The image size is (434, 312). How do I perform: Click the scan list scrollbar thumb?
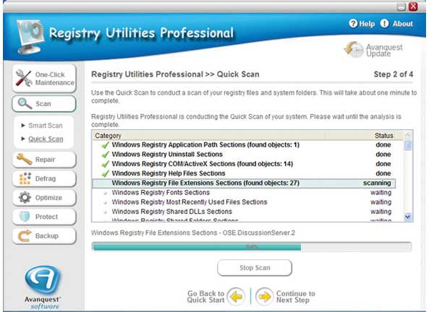(408, 145)
